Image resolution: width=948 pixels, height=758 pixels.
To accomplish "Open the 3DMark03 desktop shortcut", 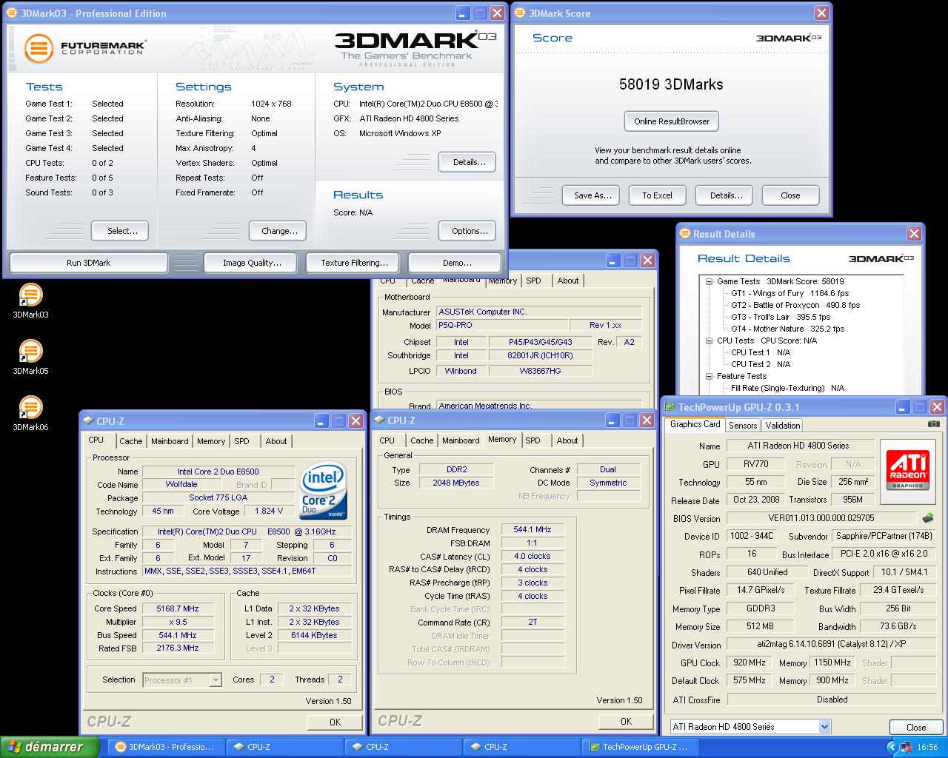I will click(x=30, y=301).
